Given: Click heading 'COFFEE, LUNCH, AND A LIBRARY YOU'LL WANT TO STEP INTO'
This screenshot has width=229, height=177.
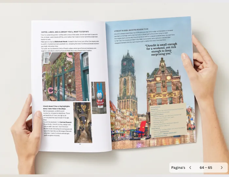Looking at the screenshot, I should [x=65, y=32].
